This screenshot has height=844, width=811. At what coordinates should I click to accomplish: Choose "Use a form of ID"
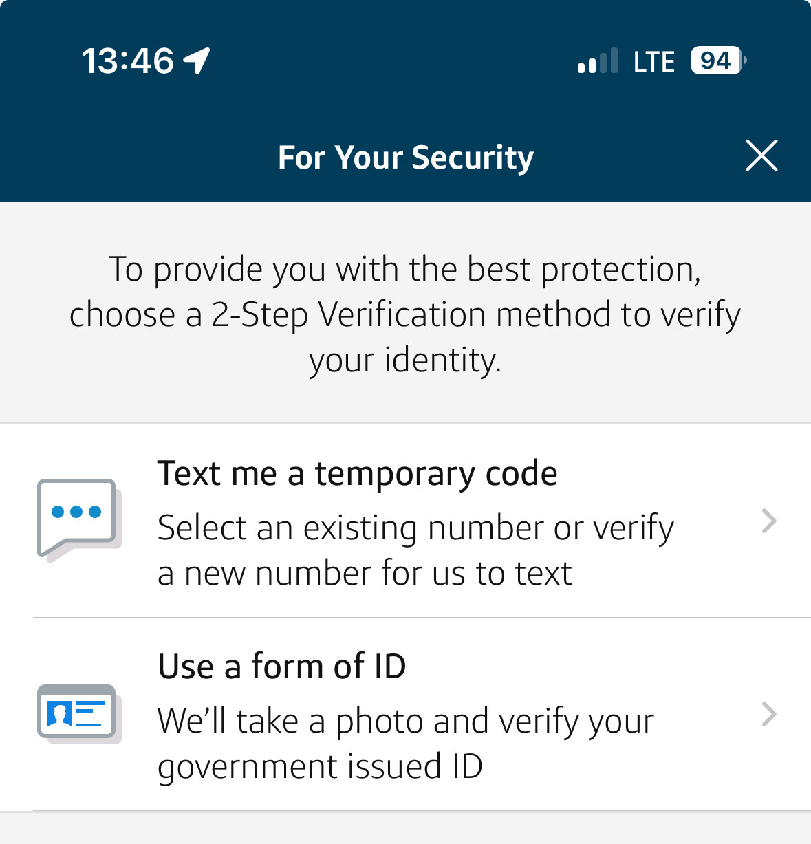(282, 667)
